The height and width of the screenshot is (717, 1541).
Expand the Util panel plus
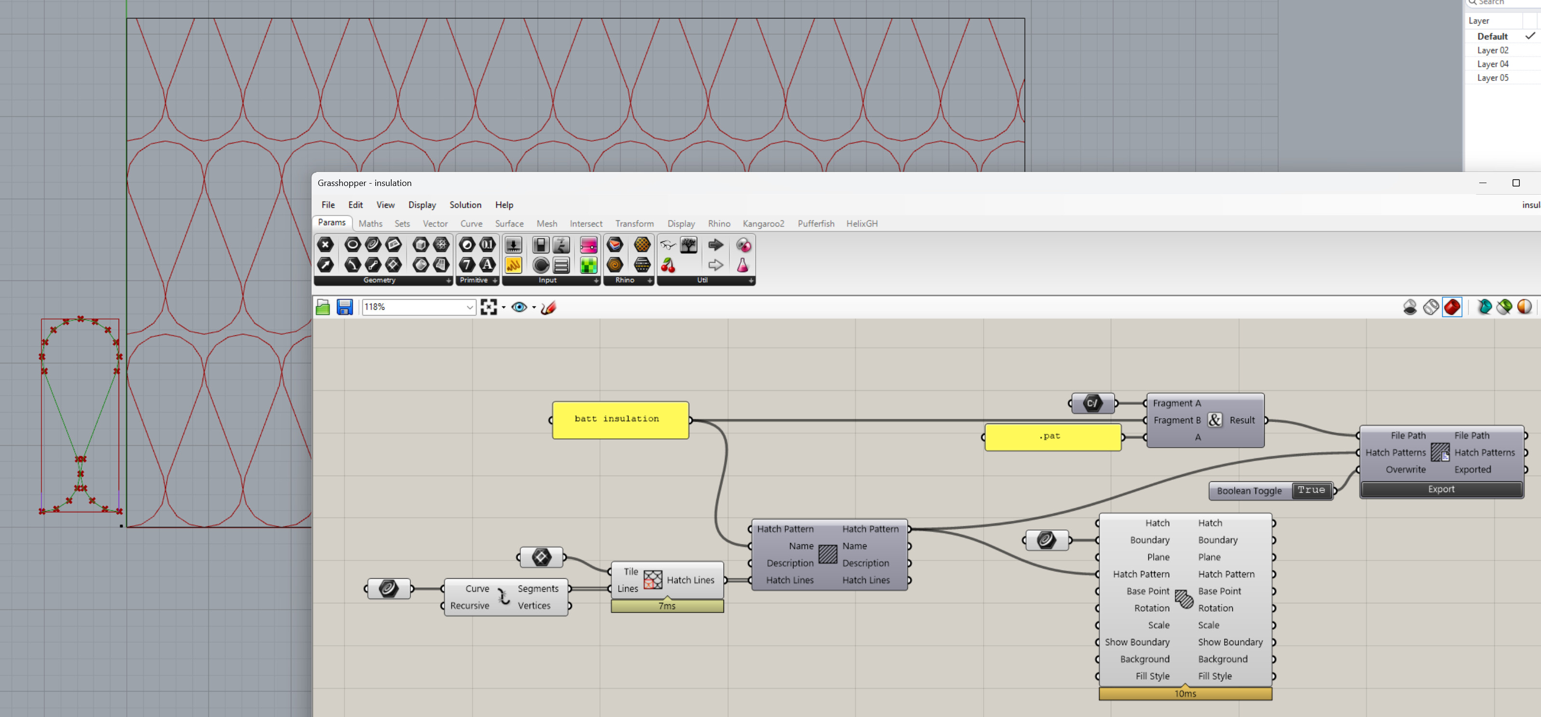click(x=751, y=280)
